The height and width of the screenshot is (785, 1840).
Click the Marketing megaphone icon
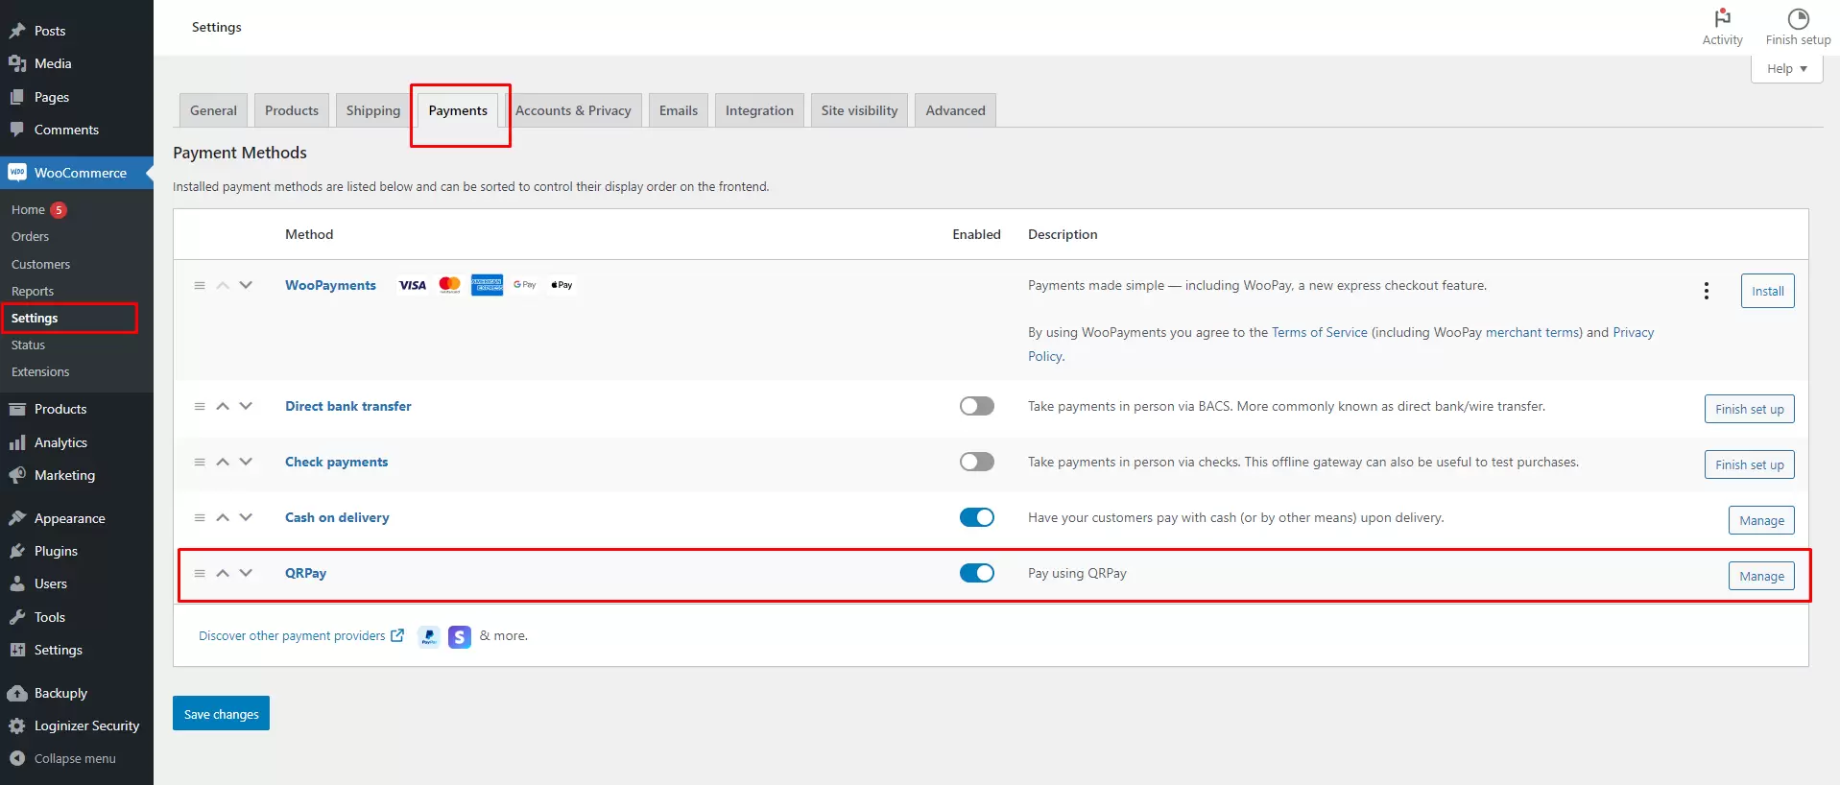17,475
